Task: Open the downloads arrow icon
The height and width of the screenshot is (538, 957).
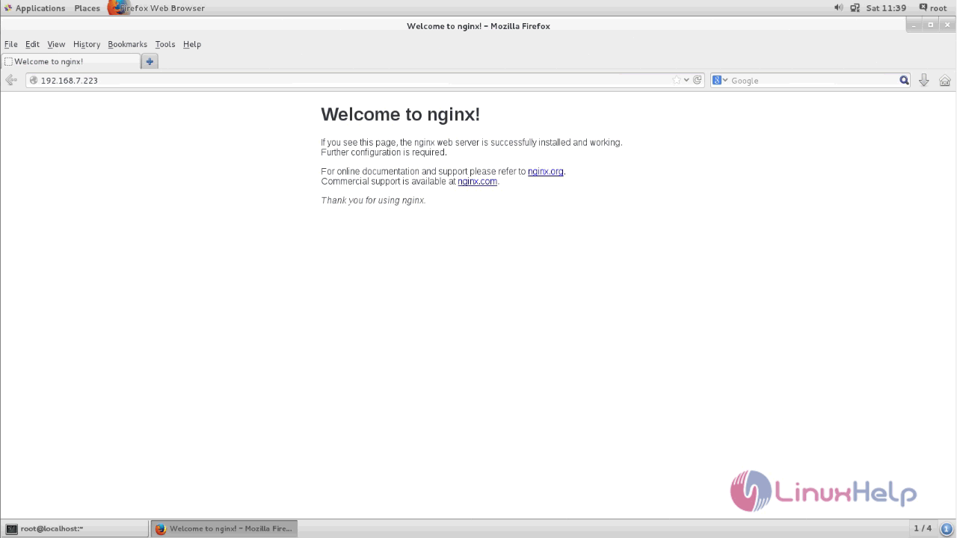Action: point(924,80)
